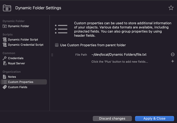Click the Discard changes button
Image resolution: width=177 pixels, height=123 pixels.
point(112,118)
